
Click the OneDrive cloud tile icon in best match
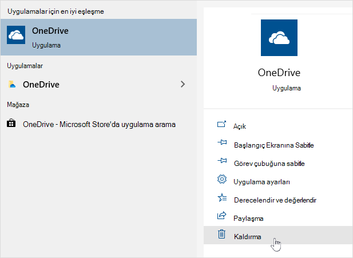(x=16, y=35)
